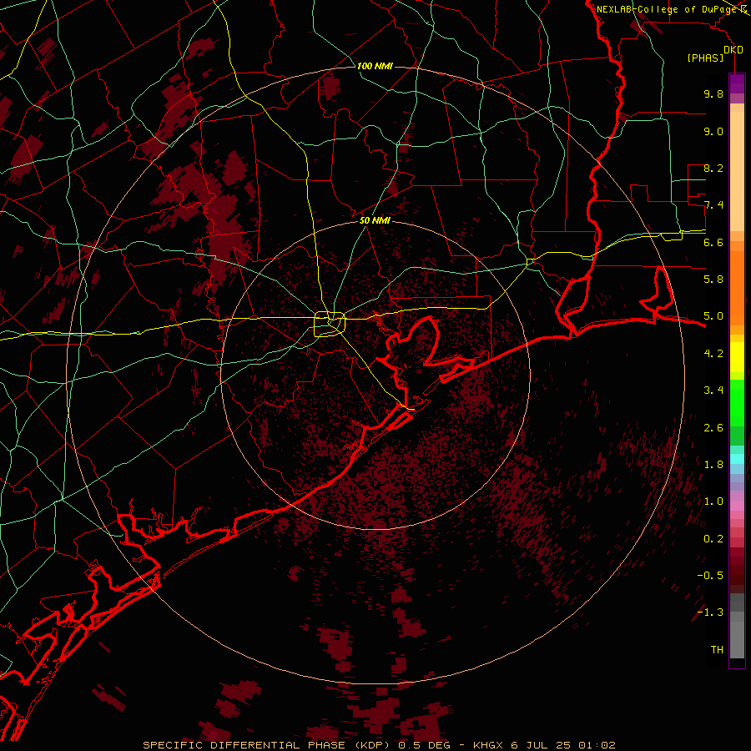
Task: Pick the cyan segment of the color bar
Action: tap(737, 459)
